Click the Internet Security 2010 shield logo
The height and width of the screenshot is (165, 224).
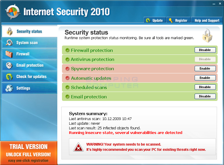pos(13,12)
